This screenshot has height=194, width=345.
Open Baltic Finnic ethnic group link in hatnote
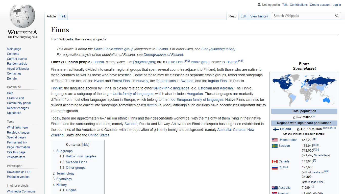(x=114, y=49)
